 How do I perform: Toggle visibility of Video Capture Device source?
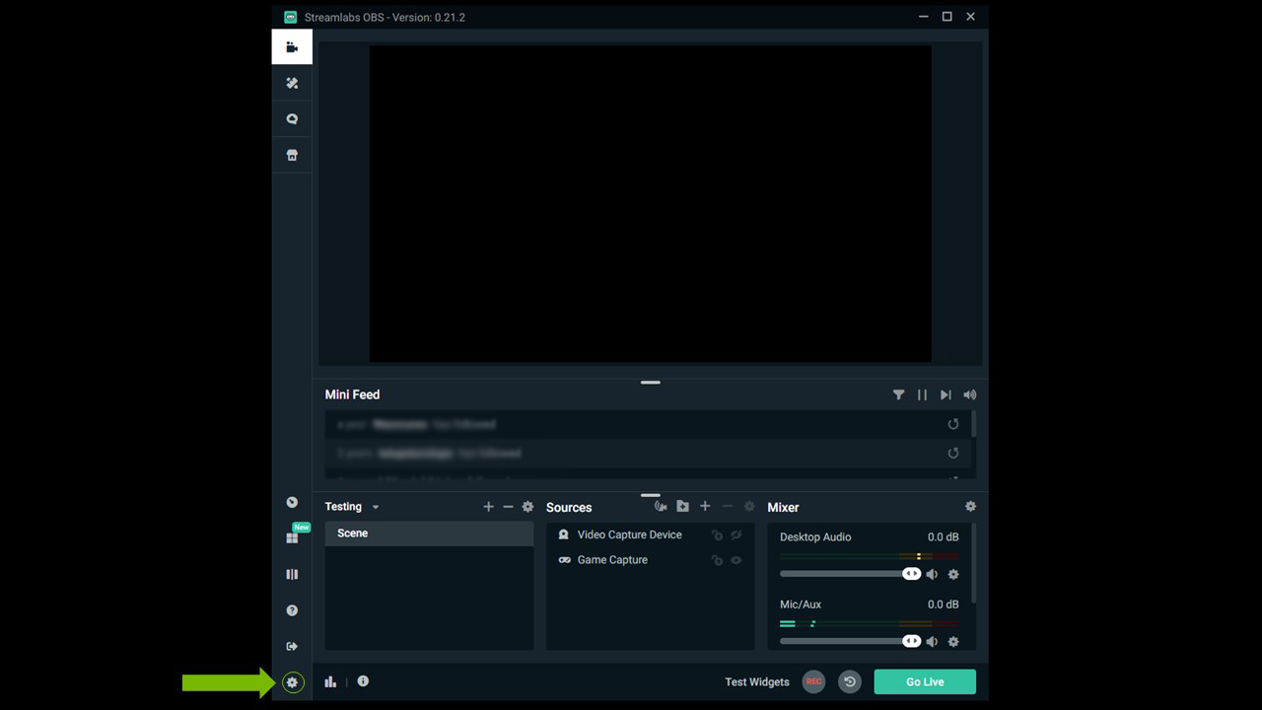pos(736,534)
